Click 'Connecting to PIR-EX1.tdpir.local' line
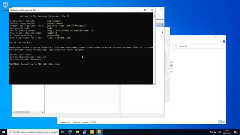240x135 pixels. pos(35,64)
